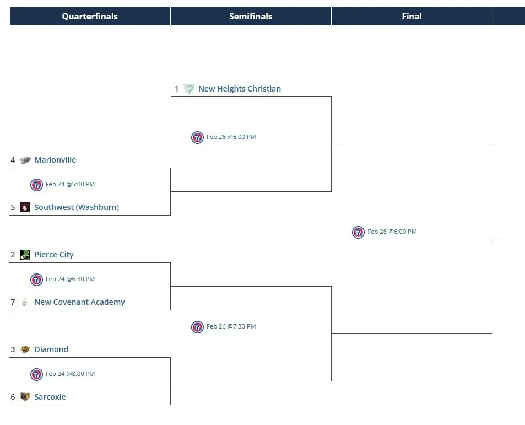Click the Pierce City team logo
The image size is (525, 425).
pyautogui.click(x=25, y=255)
